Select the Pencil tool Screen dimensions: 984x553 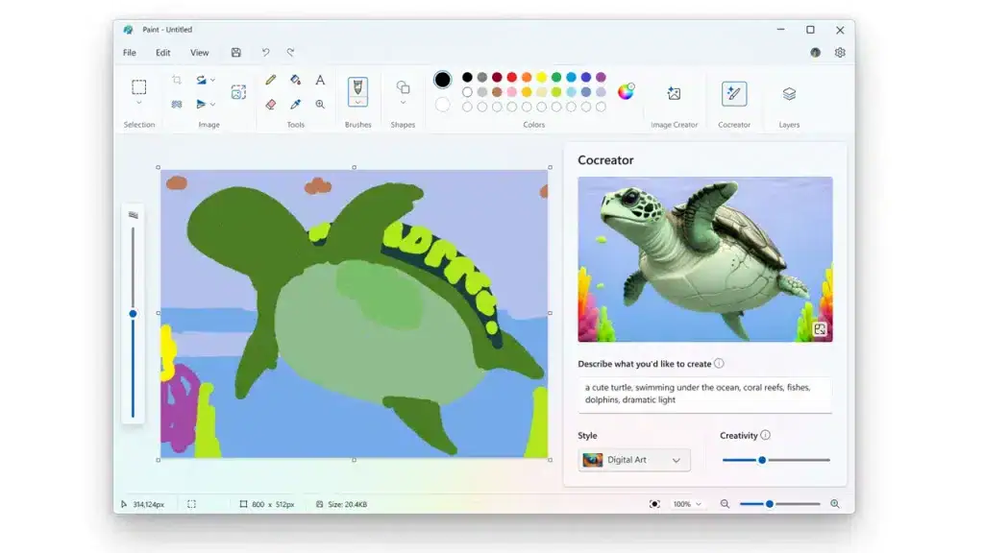pyautogui.click(x=271, y=80)
